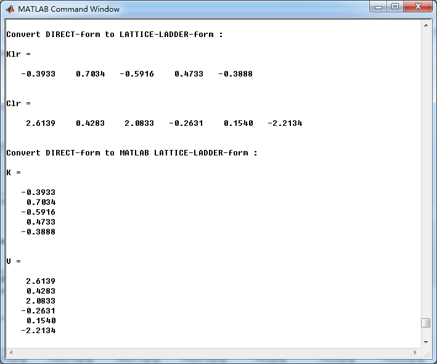Click -0.5916 in the K column
Viewport: 437px width, 364px height.
(x=38, y=212)
